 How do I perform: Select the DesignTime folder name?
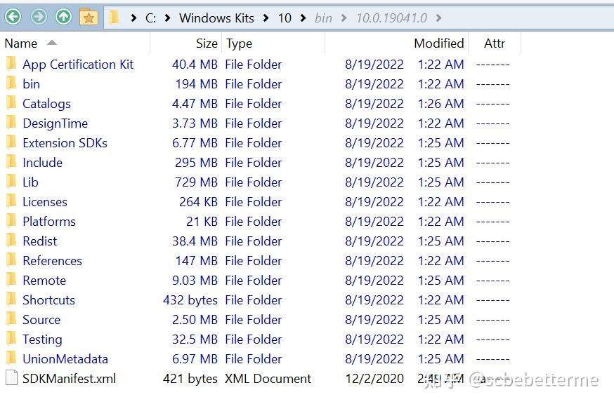[x=55, y=123]
